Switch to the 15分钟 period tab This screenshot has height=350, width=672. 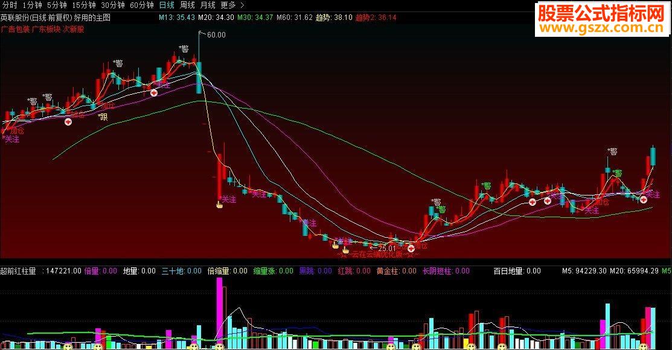tap(83, 5)
